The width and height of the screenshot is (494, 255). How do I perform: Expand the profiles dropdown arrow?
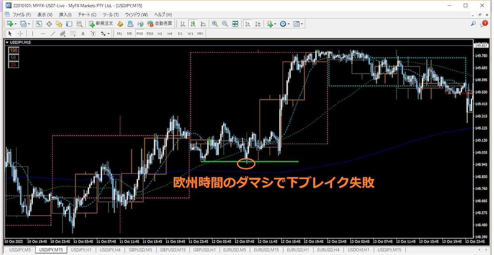click(29, 24)
